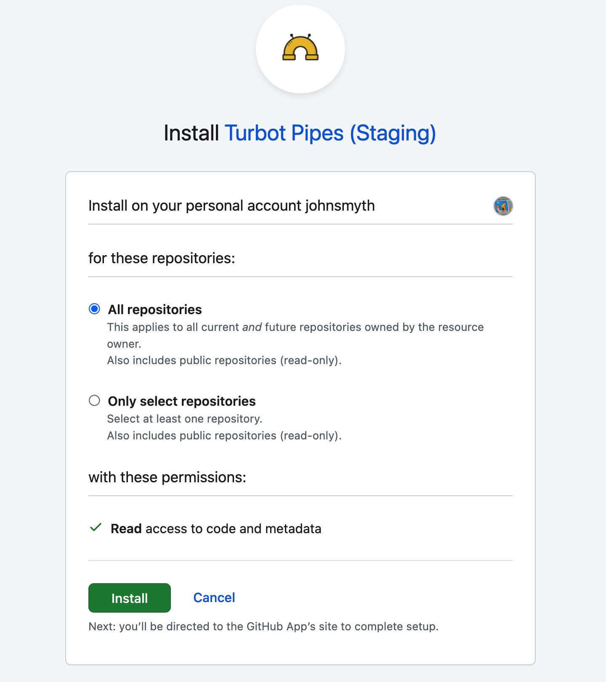This screenshot has width=606, height=682.
Task: Open the Turbot Pipes (Staging) link
Action: pyautogui.click(x=330, y=133)
